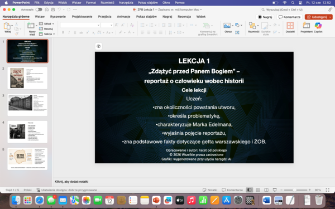The height and width of the screenshot is (209, 335).
Task: Click the Rozmieść arrange icon
Action: (x=252, y=26)
